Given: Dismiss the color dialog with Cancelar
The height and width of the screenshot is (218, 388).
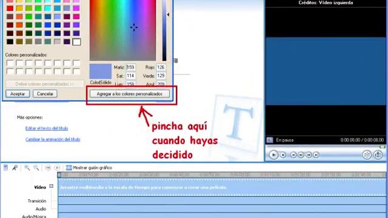Looking at the screenshot, I should click(x=45, y=94).
